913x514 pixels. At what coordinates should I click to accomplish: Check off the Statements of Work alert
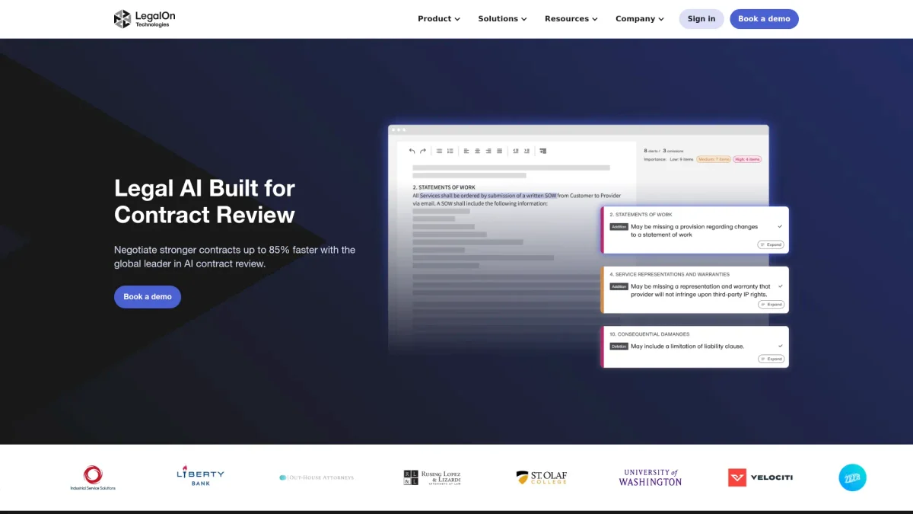(780, 226)
